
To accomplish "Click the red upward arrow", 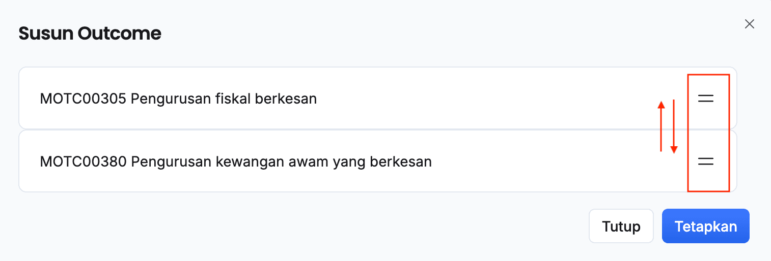I will [x=661, y=126].
